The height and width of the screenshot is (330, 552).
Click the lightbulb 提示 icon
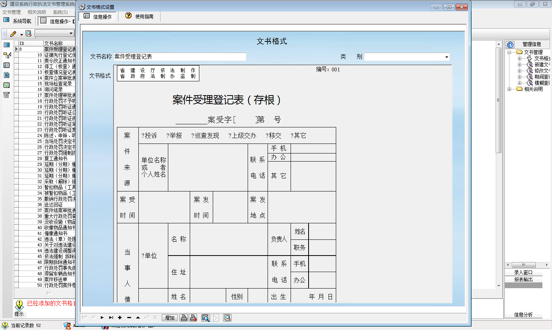19,305
